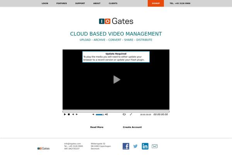Click the large 00:00:00:00 timecode display

(161, 114)
